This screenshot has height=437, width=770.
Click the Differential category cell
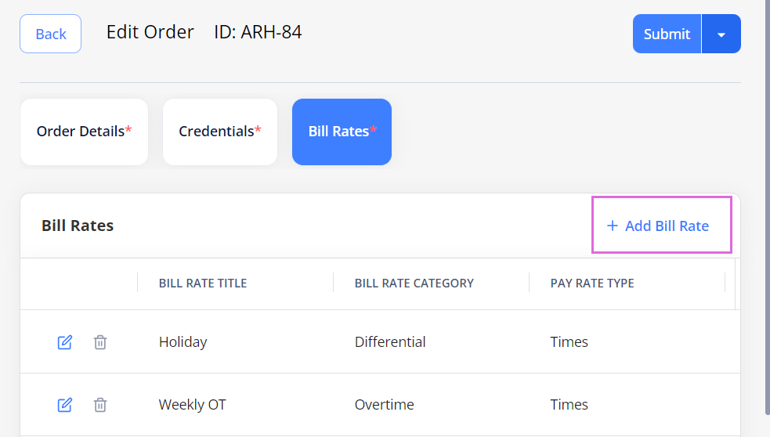(390, 341)
